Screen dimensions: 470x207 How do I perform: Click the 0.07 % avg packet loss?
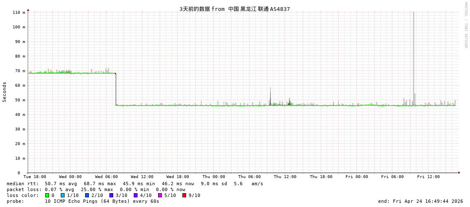click(61, 190)
